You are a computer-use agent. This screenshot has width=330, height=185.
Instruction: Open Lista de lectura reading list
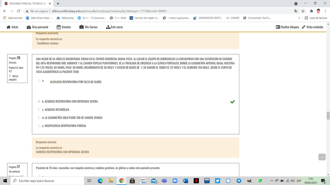coord(316,18)
